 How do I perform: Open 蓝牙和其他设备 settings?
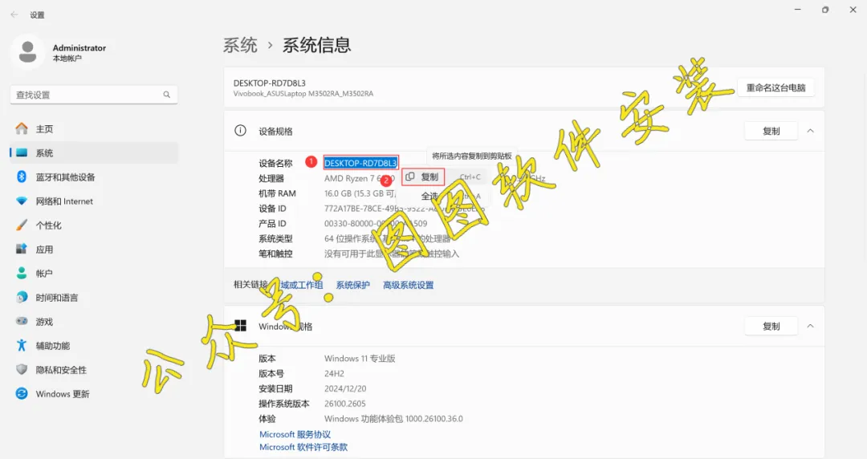(x=94, y=177)
